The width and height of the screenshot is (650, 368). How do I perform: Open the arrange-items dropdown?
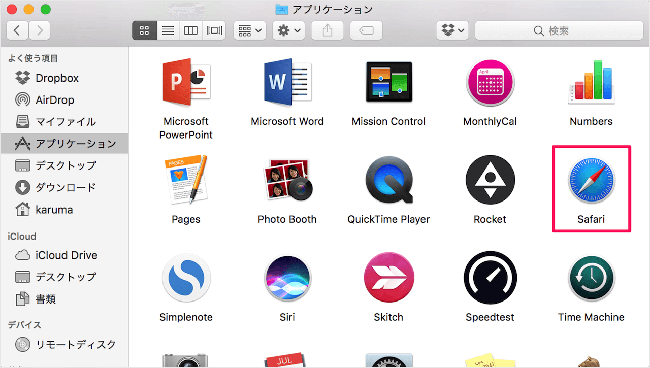pos(250,30)
